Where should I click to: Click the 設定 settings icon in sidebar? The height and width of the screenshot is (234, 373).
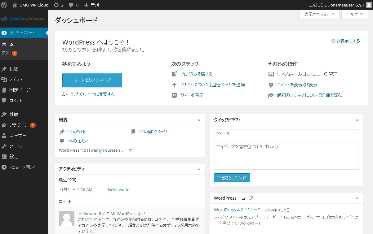(x=4, y=157)
